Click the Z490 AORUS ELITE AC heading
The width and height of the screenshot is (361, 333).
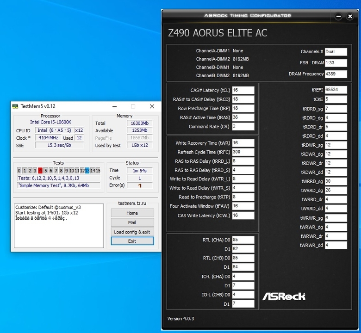218,33
